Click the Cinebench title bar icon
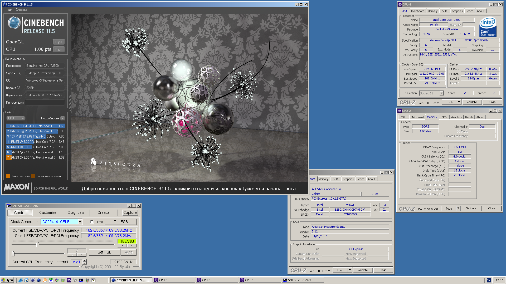The height and width of the screenshot is (284, 506). click(5, 4)
